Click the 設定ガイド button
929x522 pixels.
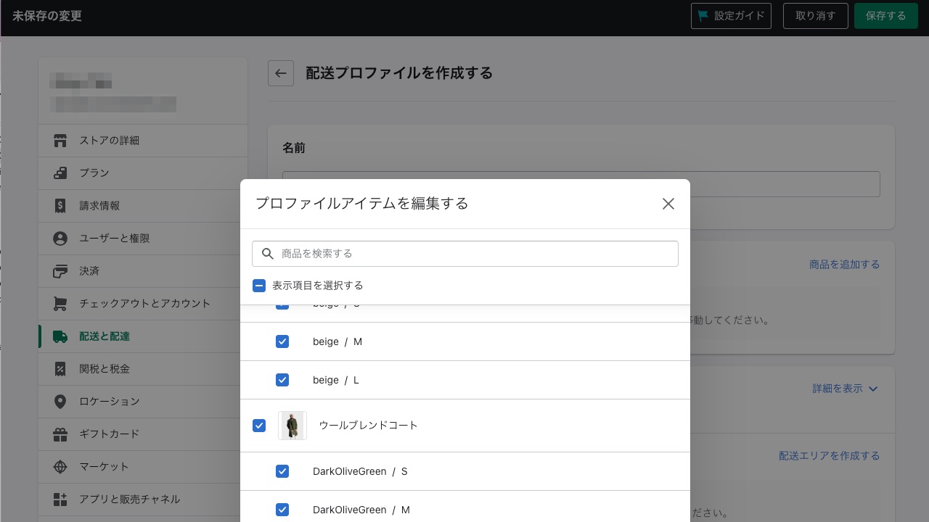pyautogui.click(x=731, y=15)
